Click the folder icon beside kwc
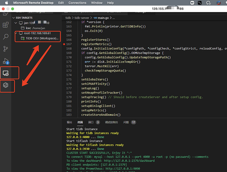227x172 pixels. tap(22, 28)
